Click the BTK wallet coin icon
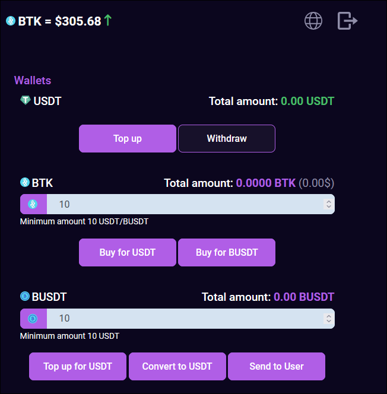The height and width of the screenshot is (394, 387). click(x=25, y=183)
